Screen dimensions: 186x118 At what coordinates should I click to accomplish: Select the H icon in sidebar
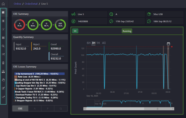(3, 38)
